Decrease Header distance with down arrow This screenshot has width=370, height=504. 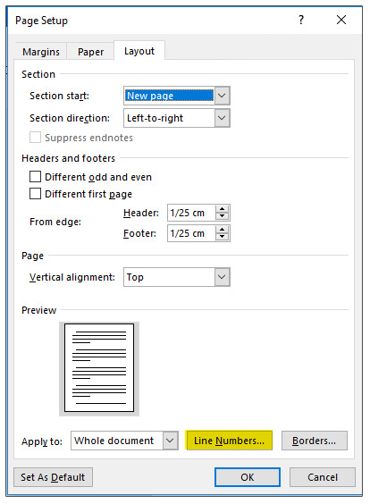[x=222, y=216]
